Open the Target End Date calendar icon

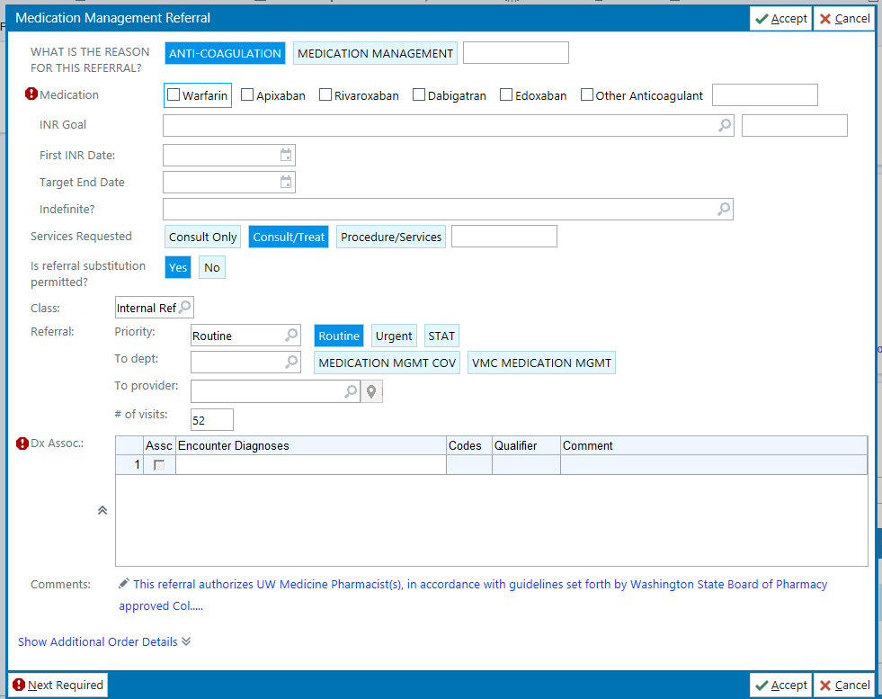(x=286, y=183)
